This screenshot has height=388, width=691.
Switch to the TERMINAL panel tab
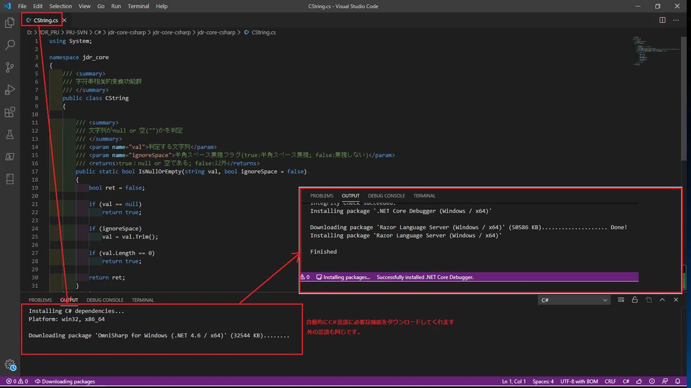pyautogui.click(x=143, y=300)
